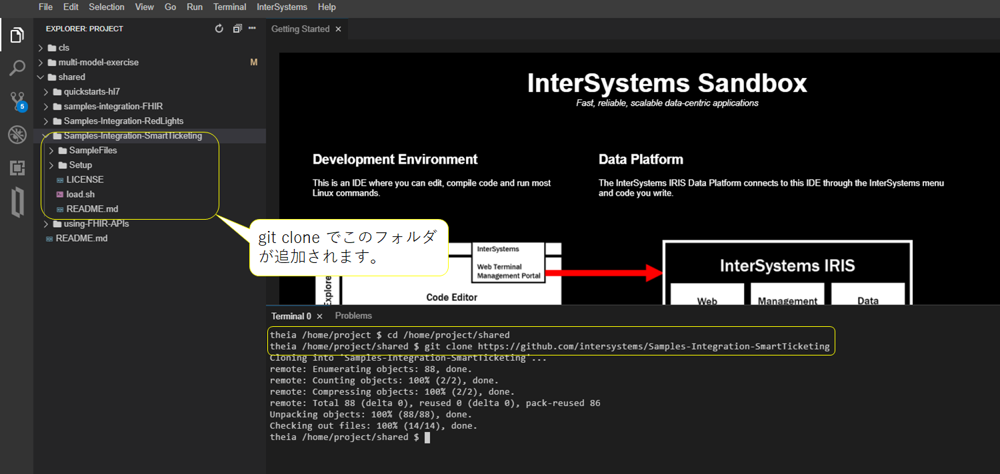The width and height of the screenshot is (1000, 474).
Task: Close the Getting Started tab
Action: pos(338,29)
